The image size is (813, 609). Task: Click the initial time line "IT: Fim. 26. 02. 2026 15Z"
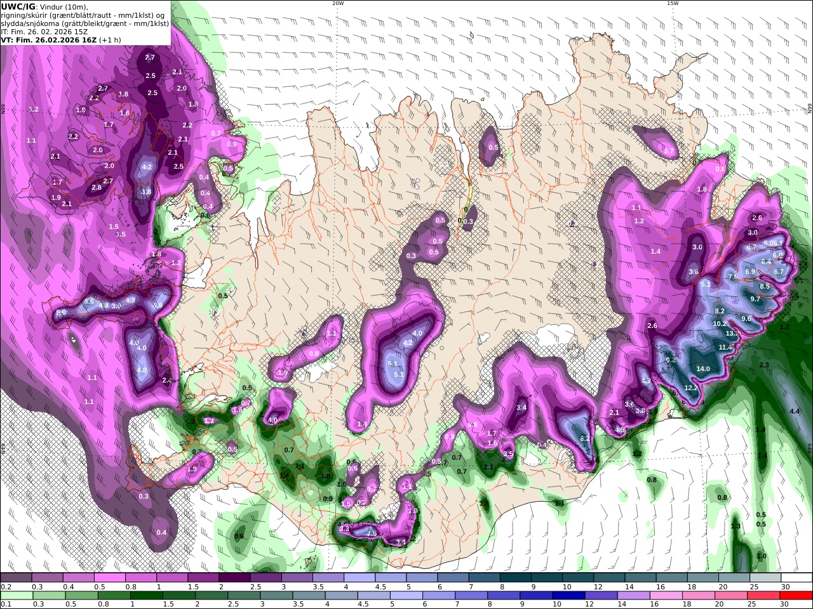coord(44,31)
